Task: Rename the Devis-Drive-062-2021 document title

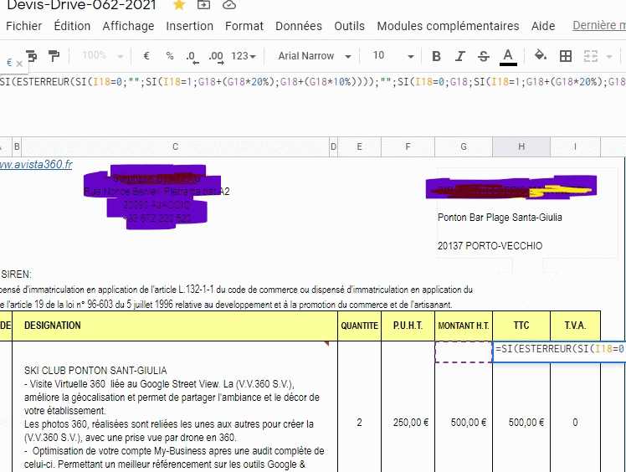Action: pyautogui.click(x=81, y=5)
